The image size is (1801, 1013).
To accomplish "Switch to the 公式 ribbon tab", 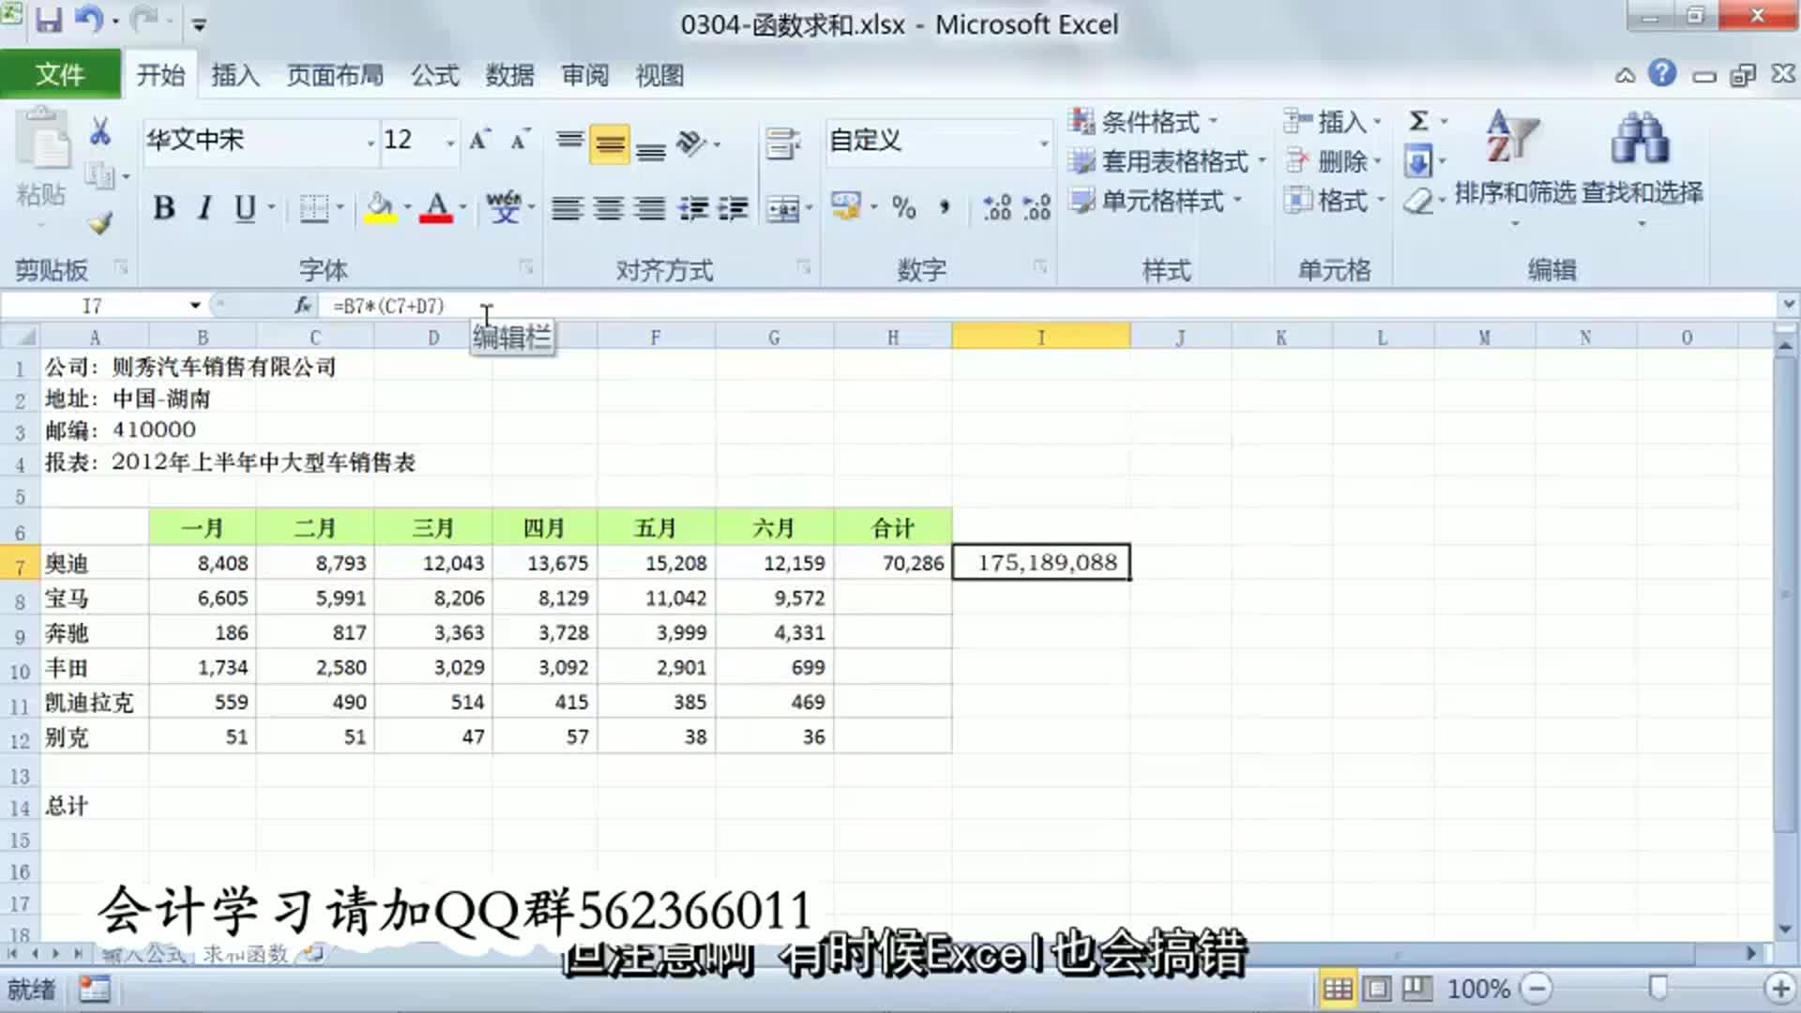I will 433,75.
